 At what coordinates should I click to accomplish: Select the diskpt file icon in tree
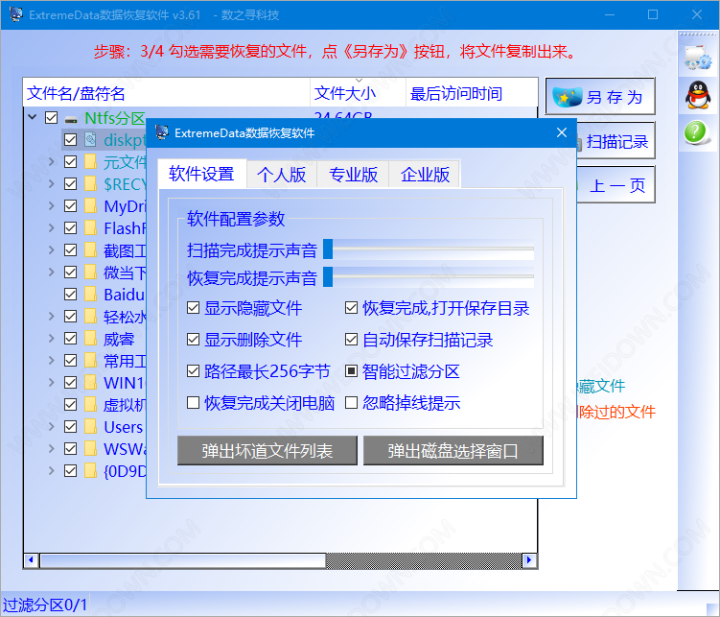point(90,140)
